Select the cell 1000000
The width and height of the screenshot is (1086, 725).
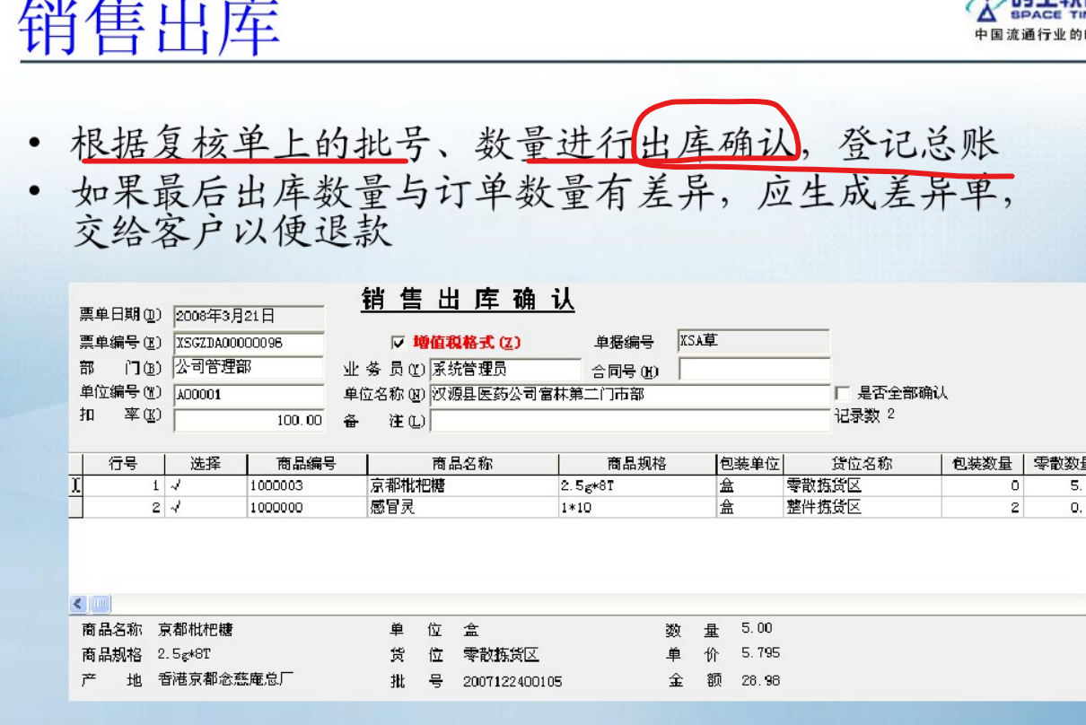pos(308,507)
